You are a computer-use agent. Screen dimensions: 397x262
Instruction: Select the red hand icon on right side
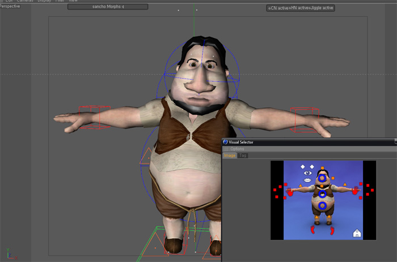tap(356, 191)
